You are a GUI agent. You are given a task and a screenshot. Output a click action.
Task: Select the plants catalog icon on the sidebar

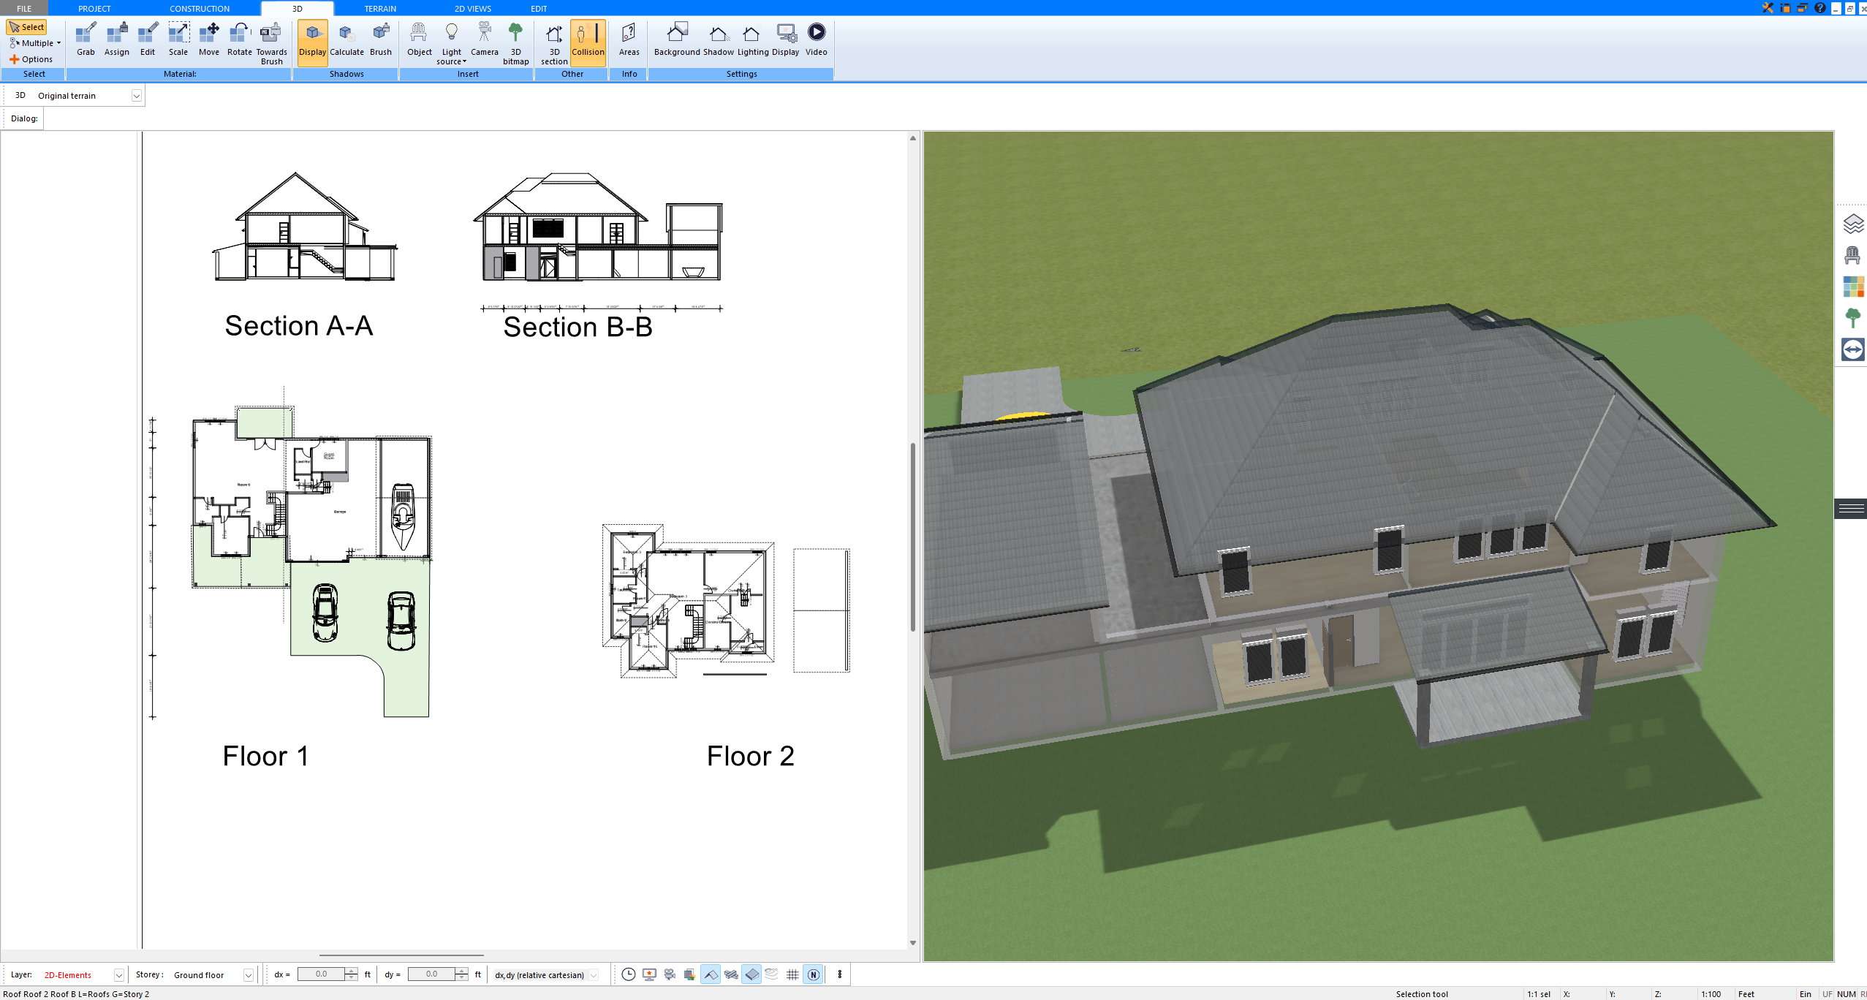(x=1854, y=318)
